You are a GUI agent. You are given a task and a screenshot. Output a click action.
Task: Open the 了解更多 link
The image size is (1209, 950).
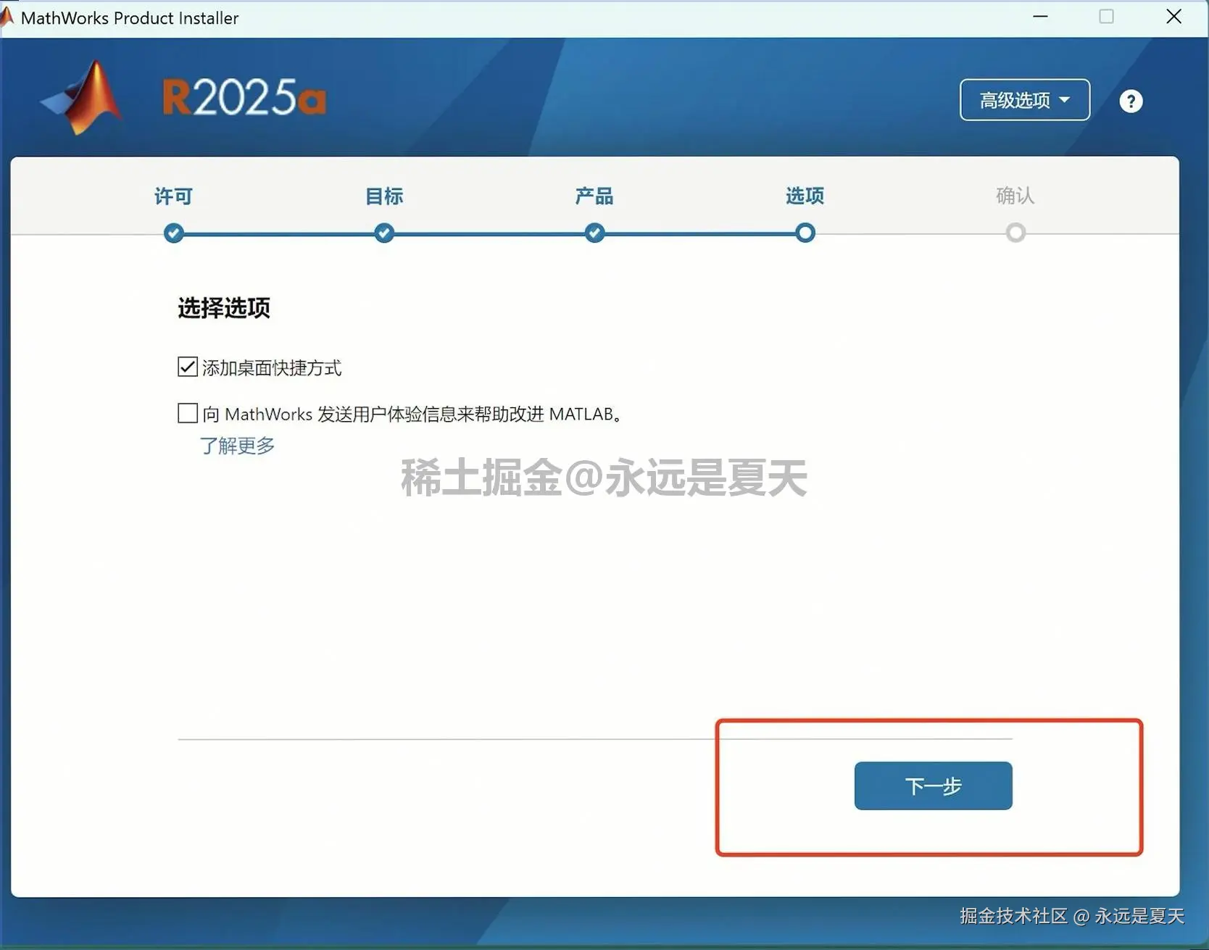[236, 446]
